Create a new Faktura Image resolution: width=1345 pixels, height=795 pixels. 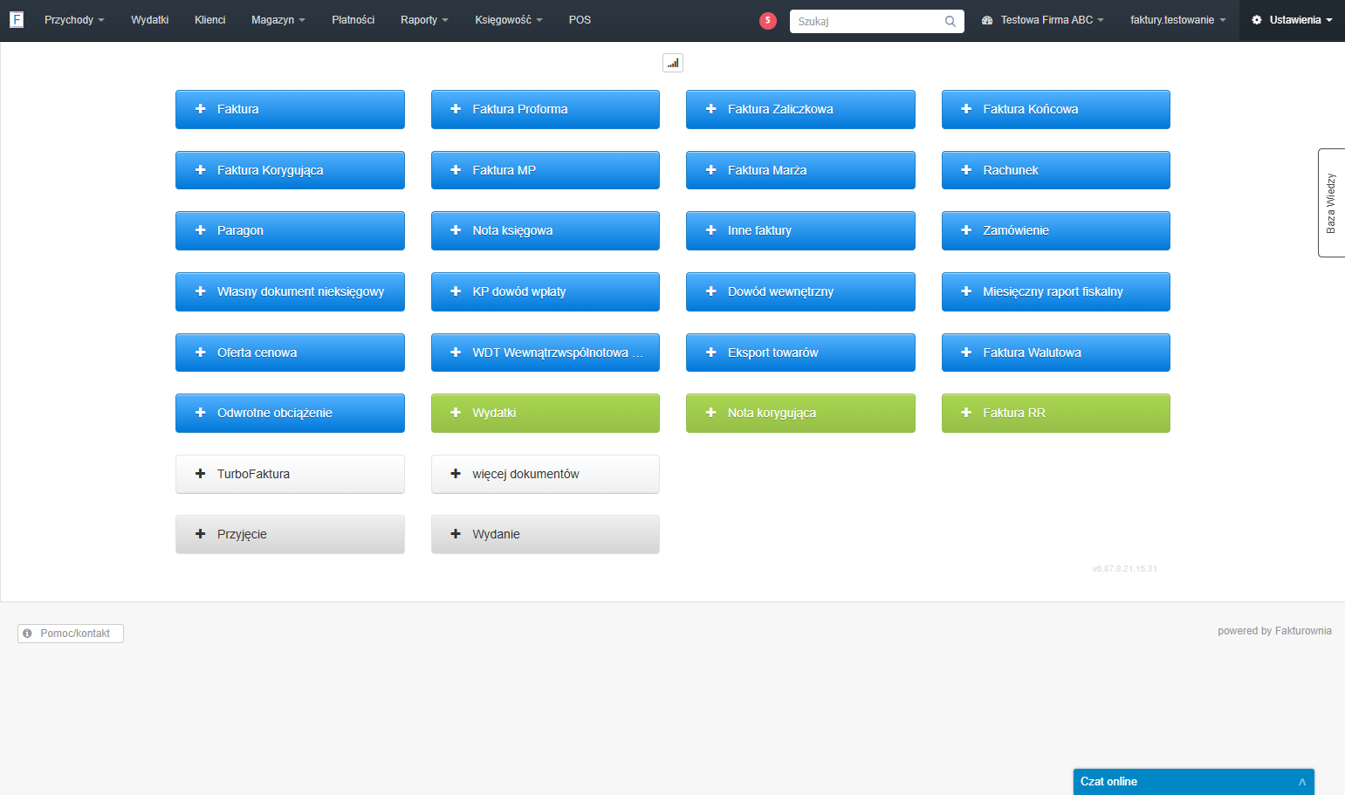(290, 109)
